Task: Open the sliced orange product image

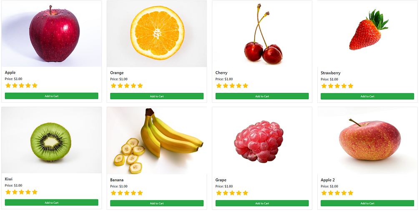Action: (157, 34)
